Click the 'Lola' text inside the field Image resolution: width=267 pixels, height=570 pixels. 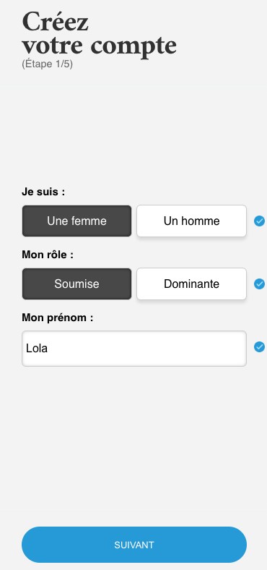click(x=37, y=349)
